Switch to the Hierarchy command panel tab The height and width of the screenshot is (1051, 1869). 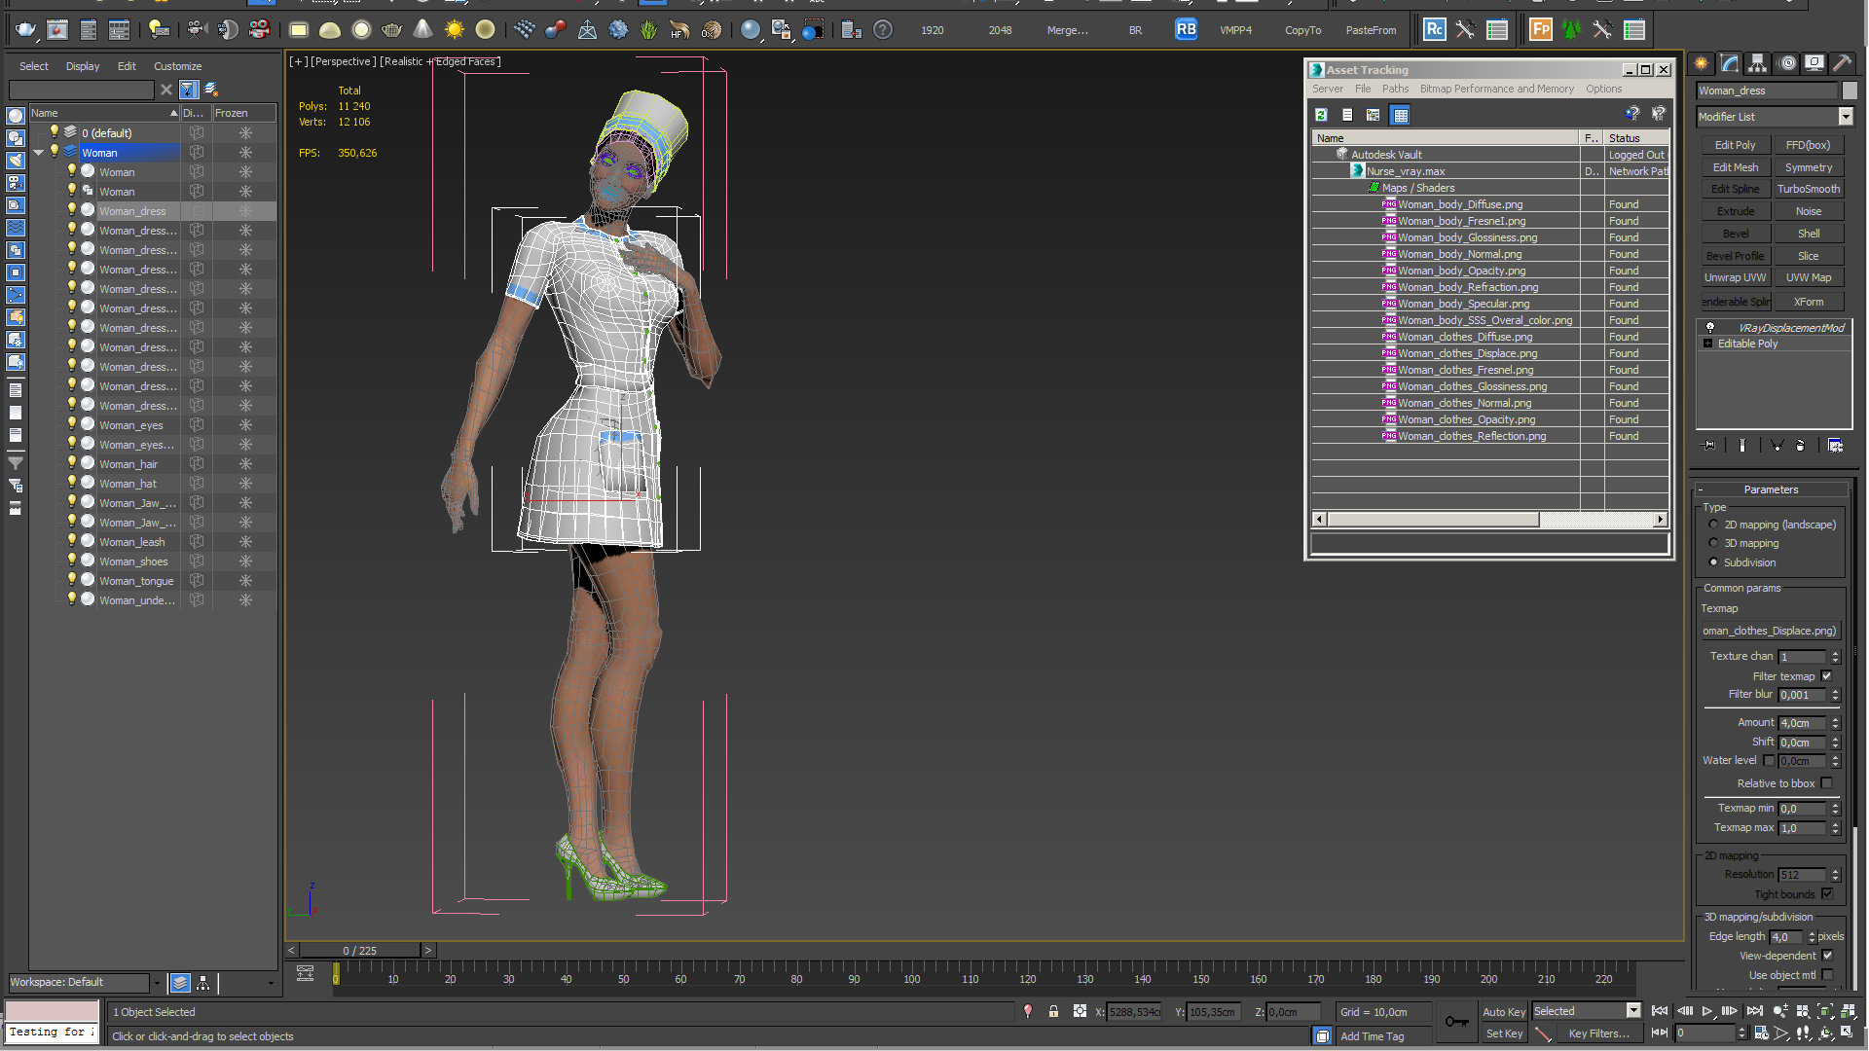pos(1758,63)
